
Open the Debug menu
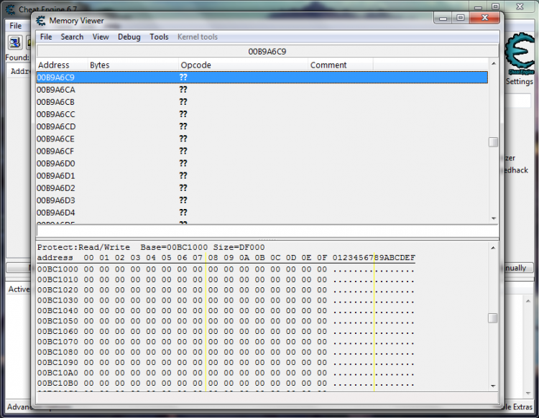point(129,37)
